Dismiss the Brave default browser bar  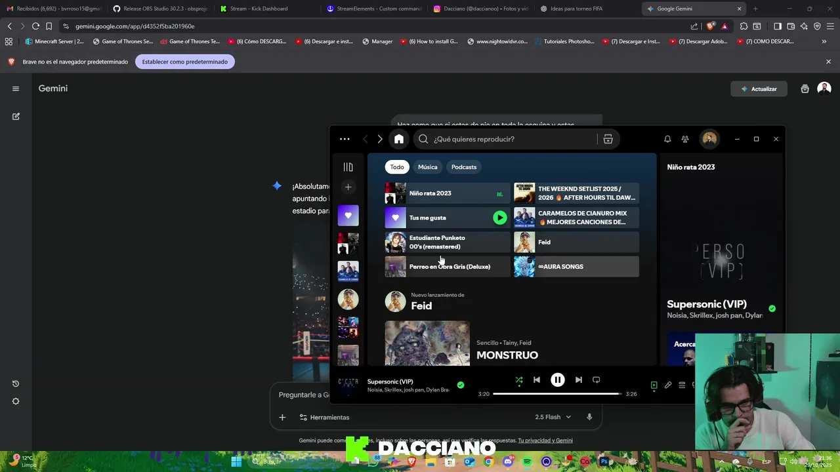click(828, 62)
